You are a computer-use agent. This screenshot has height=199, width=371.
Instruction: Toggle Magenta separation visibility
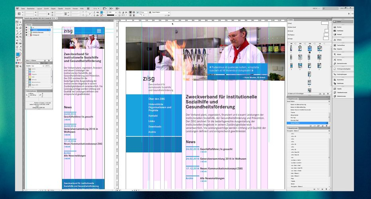point(27,74)
